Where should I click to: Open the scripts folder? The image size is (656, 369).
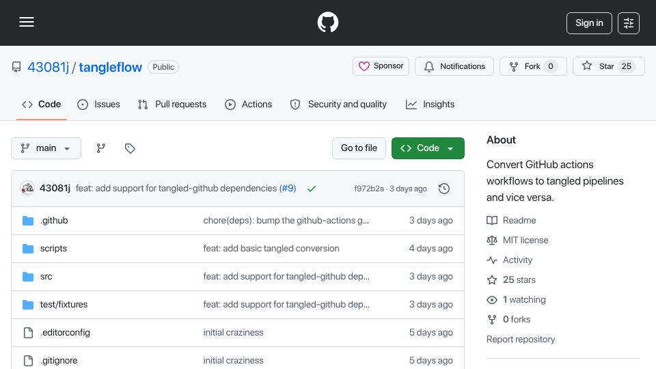coord(53,249)
